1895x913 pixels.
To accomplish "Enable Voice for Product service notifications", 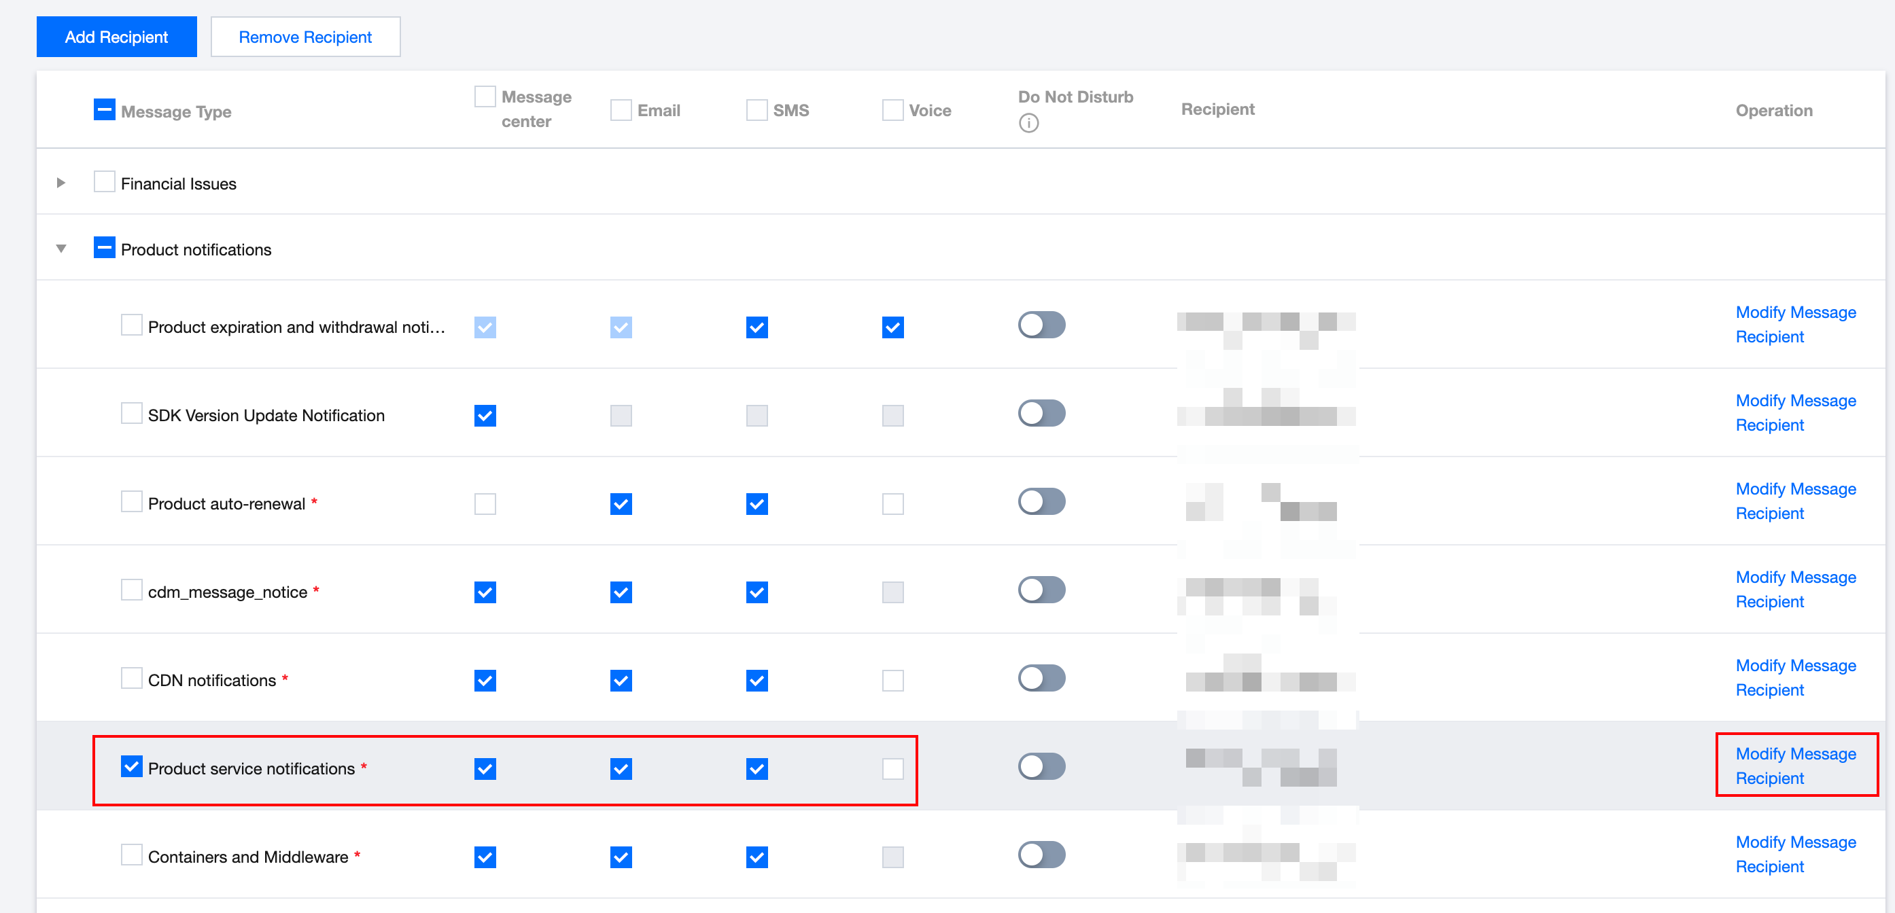I will point(892,769).
